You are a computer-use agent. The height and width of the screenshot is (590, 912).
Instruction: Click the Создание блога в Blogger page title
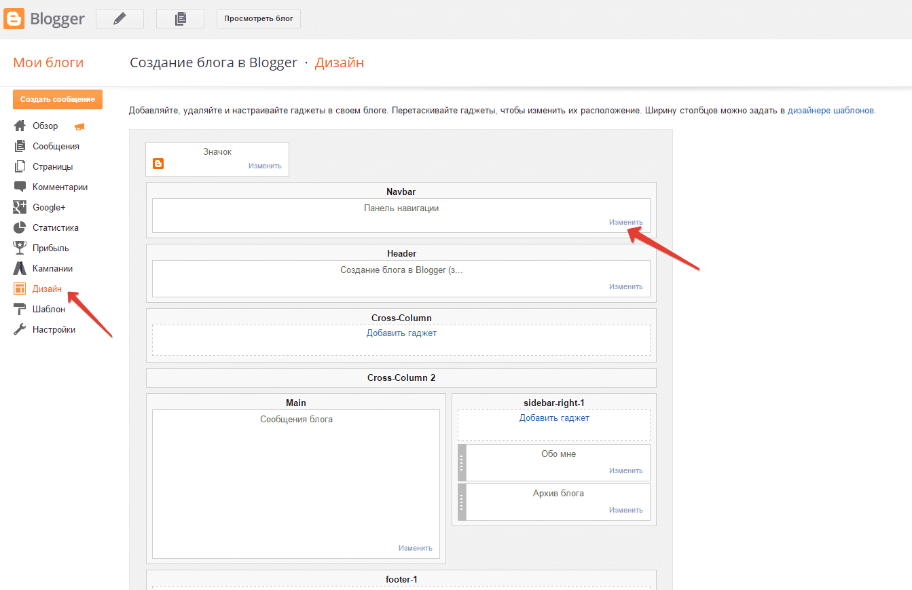(x=213, y=62)
